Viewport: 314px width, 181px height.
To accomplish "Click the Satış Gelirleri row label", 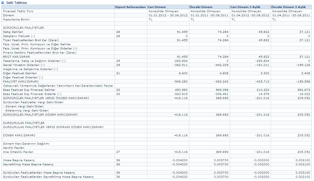I will point(13,32).
